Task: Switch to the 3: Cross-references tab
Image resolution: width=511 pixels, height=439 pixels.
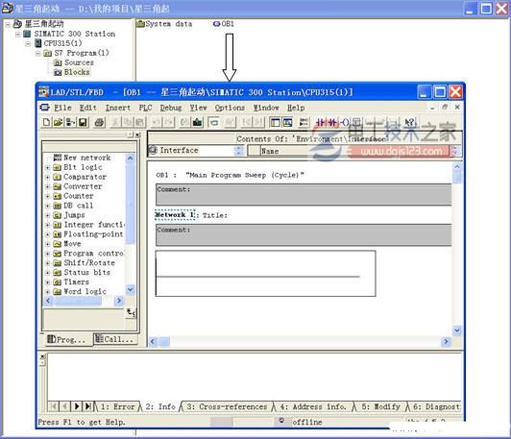Action: point(227,406)
